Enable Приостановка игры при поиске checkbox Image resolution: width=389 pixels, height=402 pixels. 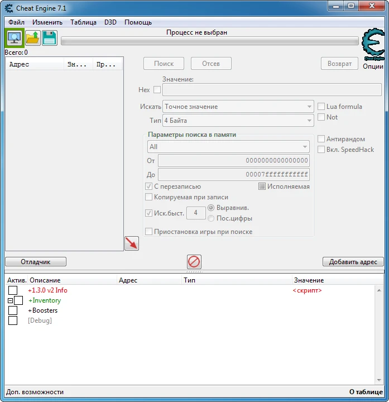coord(148,232)
